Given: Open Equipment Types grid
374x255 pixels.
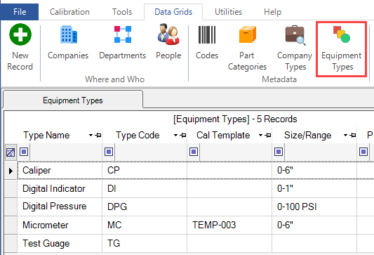Looking at the screenshot, I should click(342, 49).
